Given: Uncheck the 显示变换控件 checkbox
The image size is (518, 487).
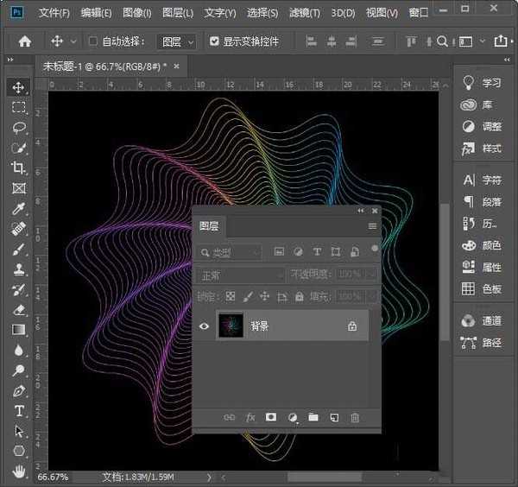Looking at the screenshot, I should (215, 41).
